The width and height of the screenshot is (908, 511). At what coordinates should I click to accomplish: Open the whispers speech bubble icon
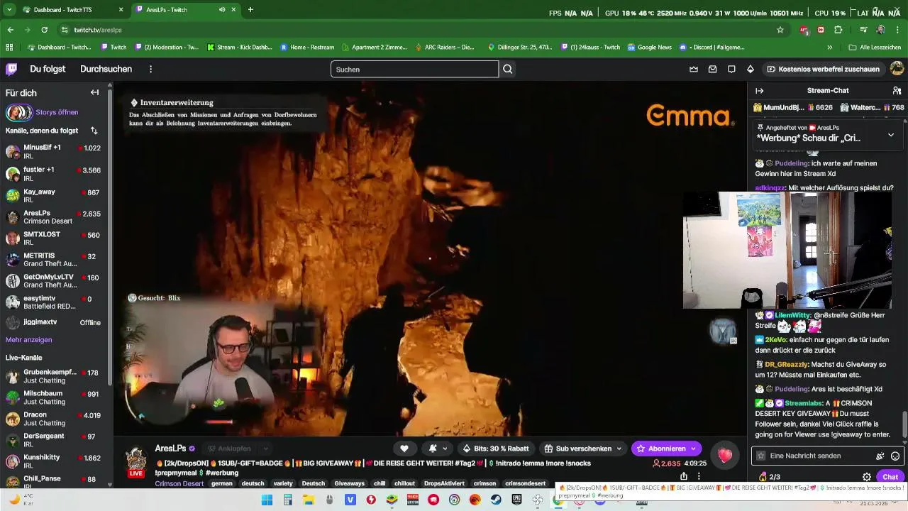coord(731,69)
